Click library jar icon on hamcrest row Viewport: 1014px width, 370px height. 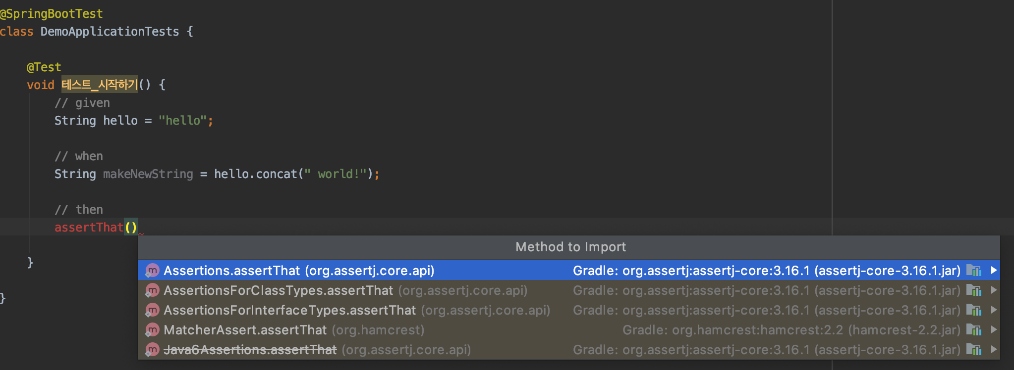(974, 330)
